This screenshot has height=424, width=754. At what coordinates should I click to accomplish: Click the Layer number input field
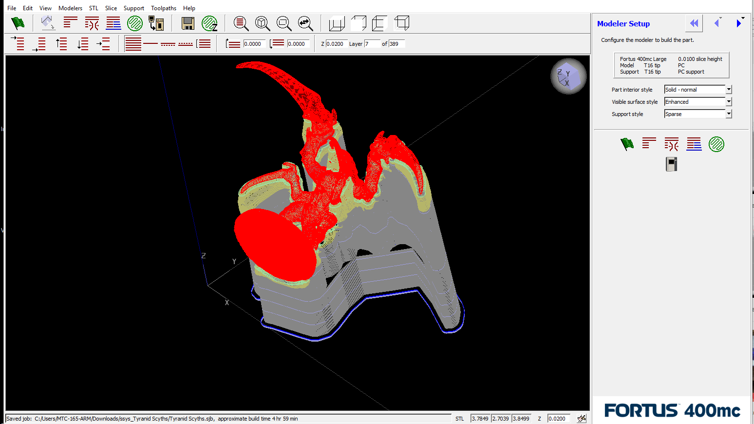(372, 44)
